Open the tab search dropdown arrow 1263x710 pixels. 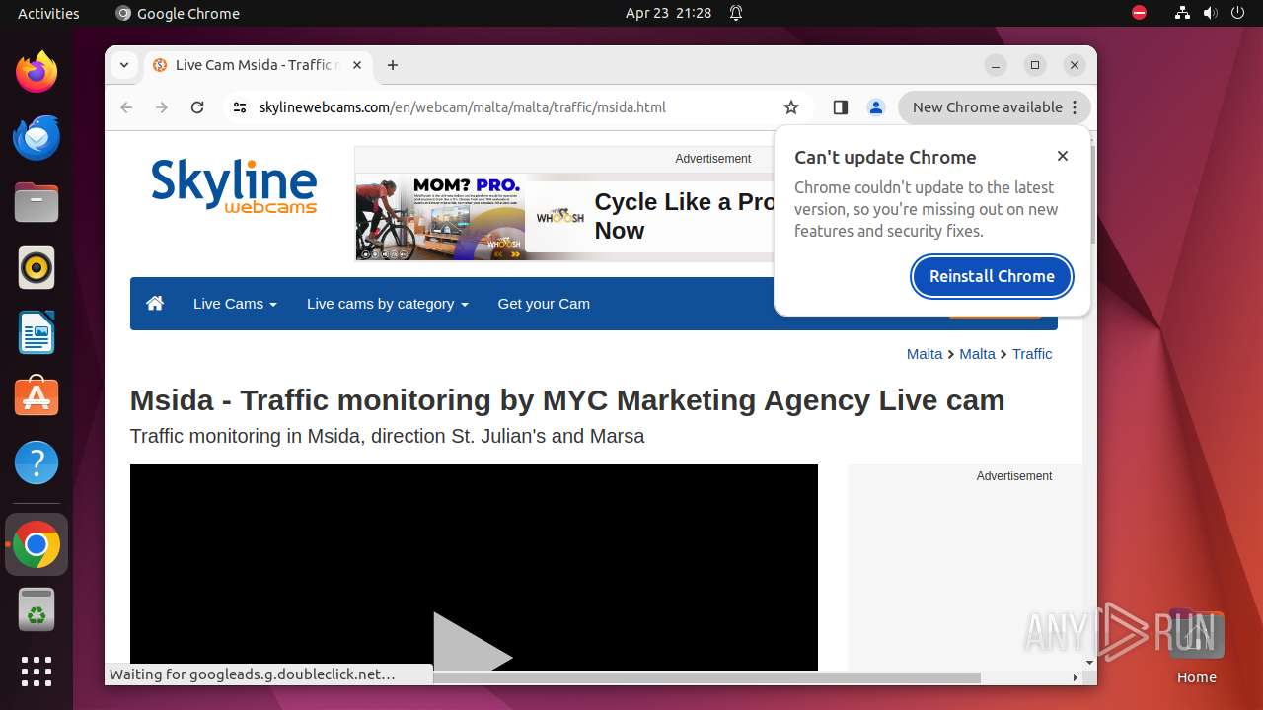124,65
